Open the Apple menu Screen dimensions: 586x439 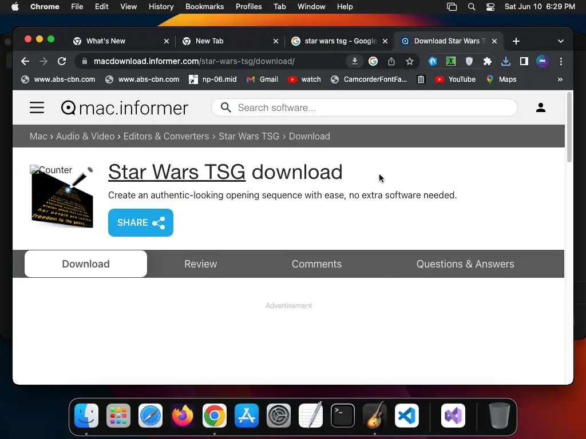click(x=15, y=6)
